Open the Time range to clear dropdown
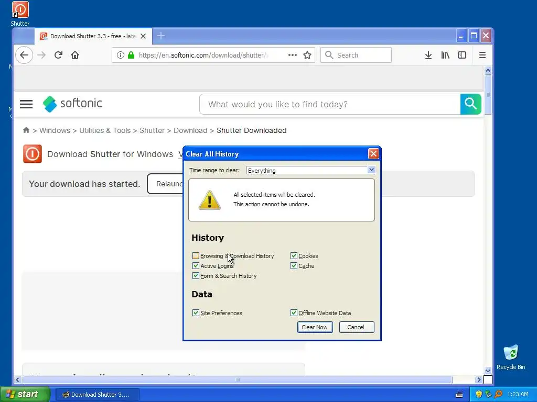The height and width of the screenshot is (402, 537). coord(311,170)
